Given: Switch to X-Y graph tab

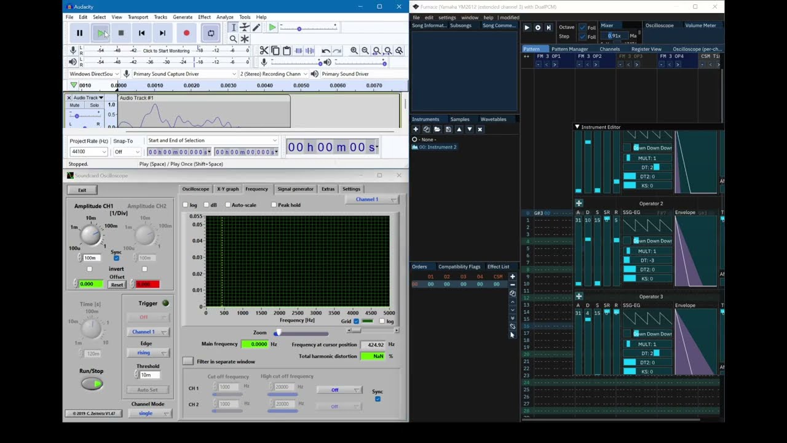Looking at the screenshot, I should (x=227, y=189).
